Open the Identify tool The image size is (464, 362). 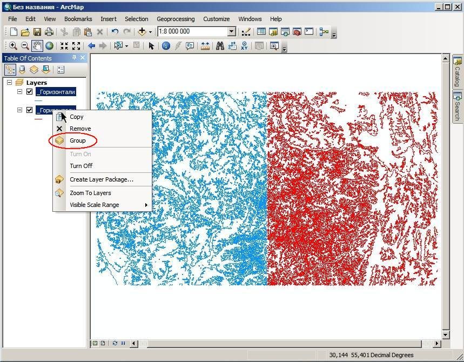(x=166, y=45)
